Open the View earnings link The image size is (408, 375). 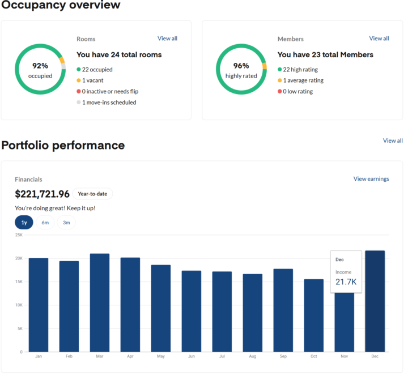(x=371, y=179)
